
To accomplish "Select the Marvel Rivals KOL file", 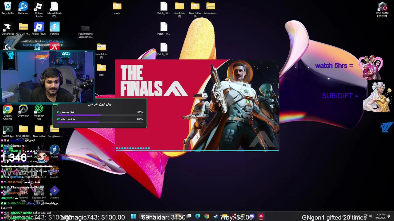I will coord(54,10).
